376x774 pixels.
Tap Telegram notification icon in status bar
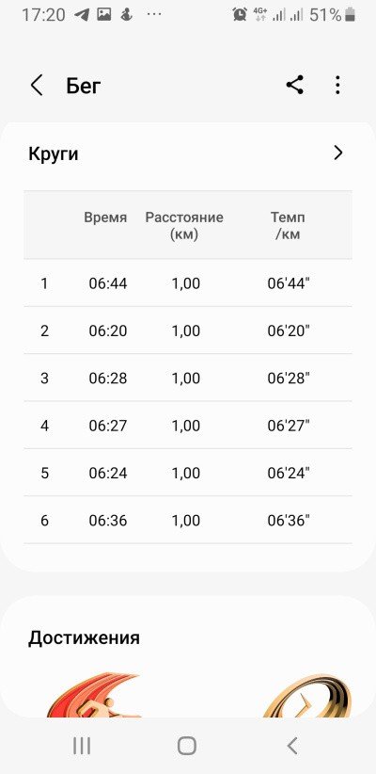(82, 15)
